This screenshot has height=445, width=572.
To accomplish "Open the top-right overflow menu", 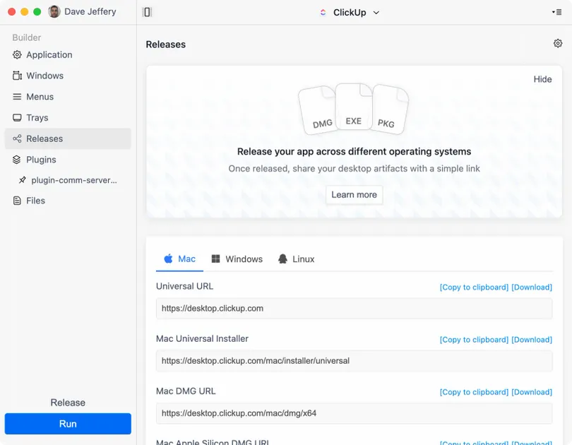I will pos(559,12).
